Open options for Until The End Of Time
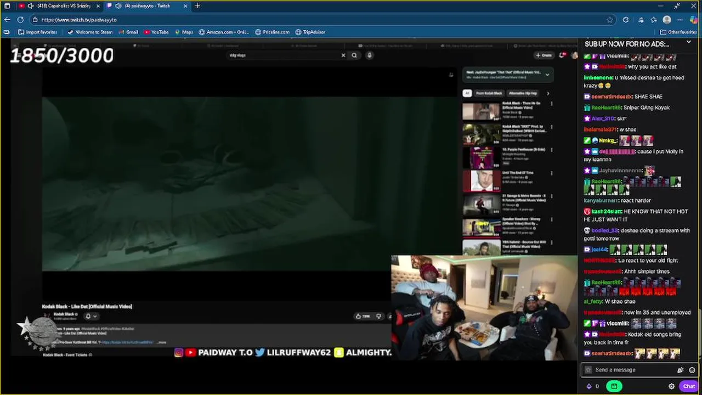Viewport: 702px width, 395px height. [x=551, y=173]
